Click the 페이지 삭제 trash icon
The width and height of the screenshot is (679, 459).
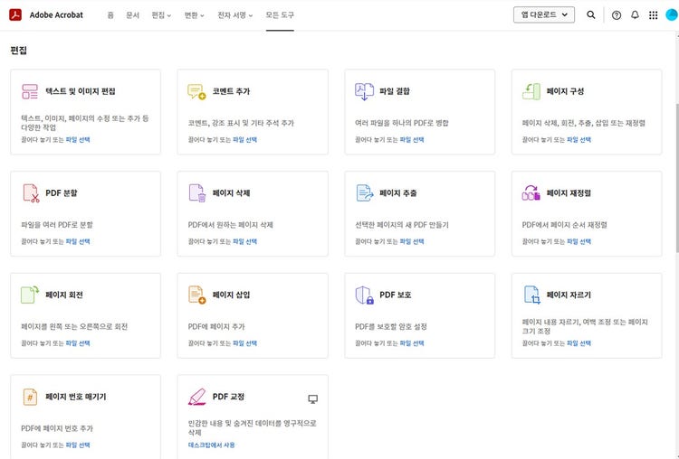tap(197, 193)
